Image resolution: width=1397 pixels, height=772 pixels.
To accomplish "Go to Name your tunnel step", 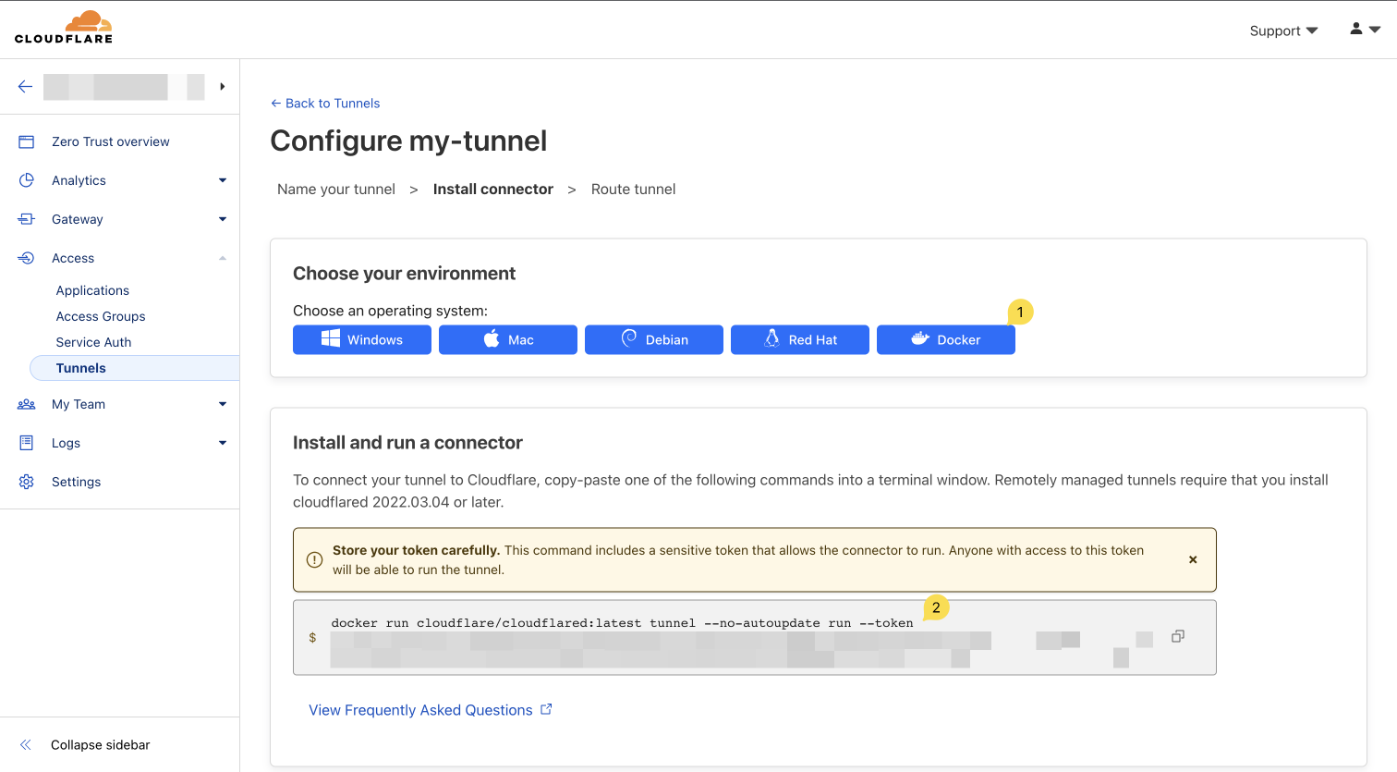I will [x=336, y=190].
